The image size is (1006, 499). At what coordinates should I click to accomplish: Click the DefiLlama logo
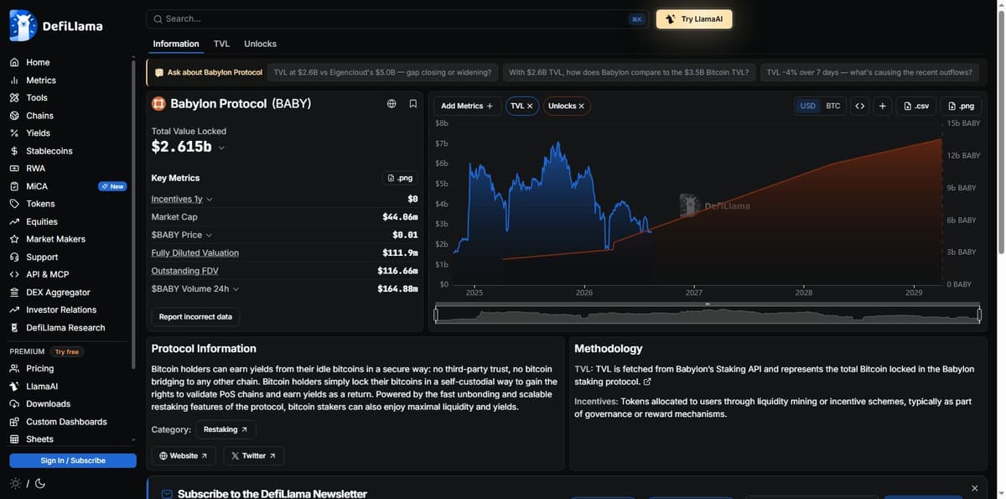[56, 26]
